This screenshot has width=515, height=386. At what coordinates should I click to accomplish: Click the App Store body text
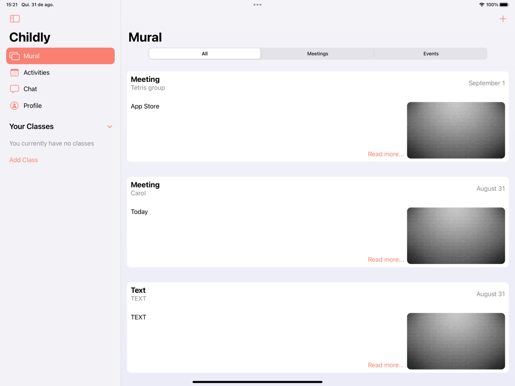[x=145, y=107]
